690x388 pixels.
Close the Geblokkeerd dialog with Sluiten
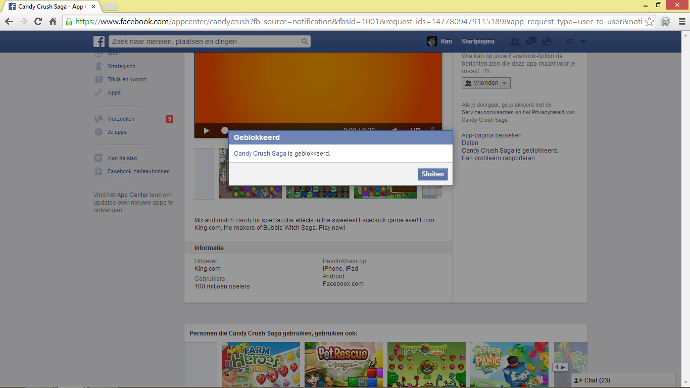click(x=432, y=174)
